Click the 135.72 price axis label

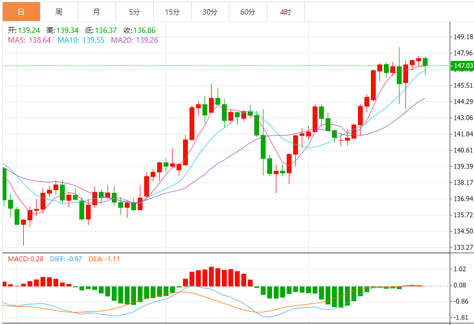coord(463,215)
